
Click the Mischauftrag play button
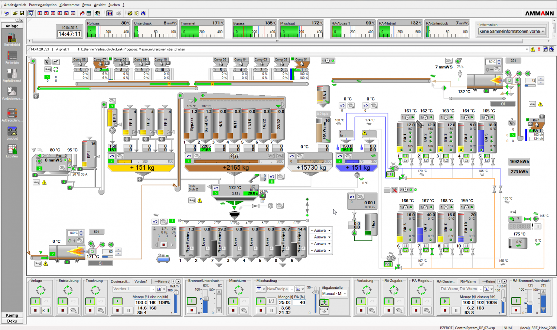click(x=261, y=301)
